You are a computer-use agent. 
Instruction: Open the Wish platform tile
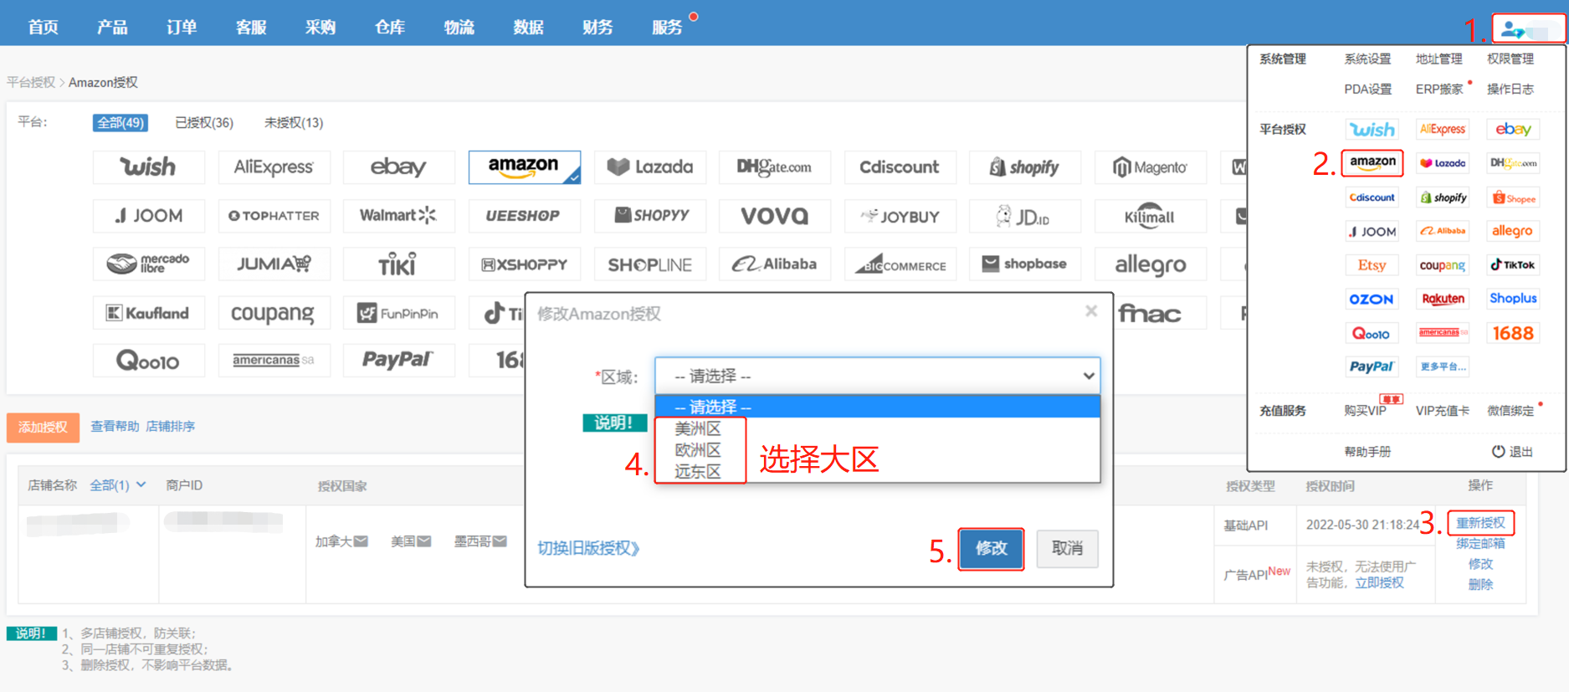(x=148, y=167)
